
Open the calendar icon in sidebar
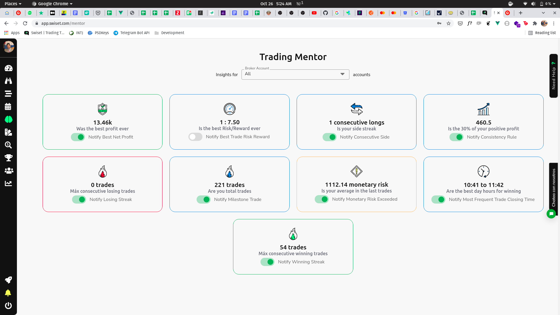[x=8, y=106]
